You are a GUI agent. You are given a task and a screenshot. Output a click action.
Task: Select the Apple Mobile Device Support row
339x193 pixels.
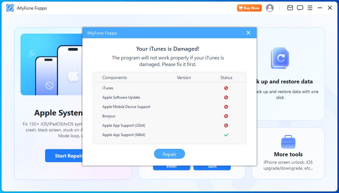pyautogui.click(x=169, y=107)
